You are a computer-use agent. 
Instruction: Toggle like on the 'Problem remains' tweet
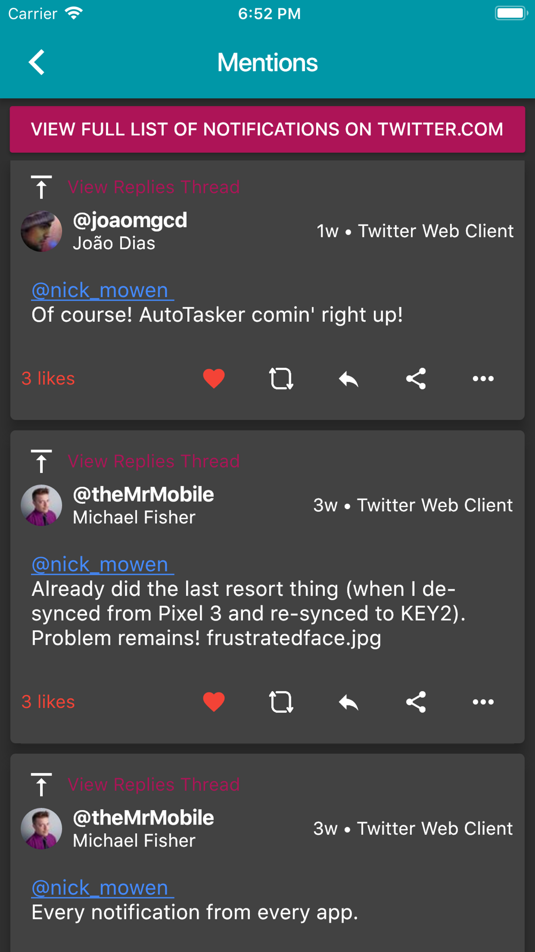pyautogui.click(x=213, y=702)
